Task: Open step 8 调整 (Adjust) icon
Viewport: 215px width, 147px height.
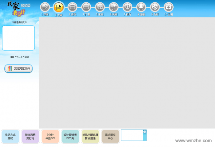Action: tap(141, 7)
